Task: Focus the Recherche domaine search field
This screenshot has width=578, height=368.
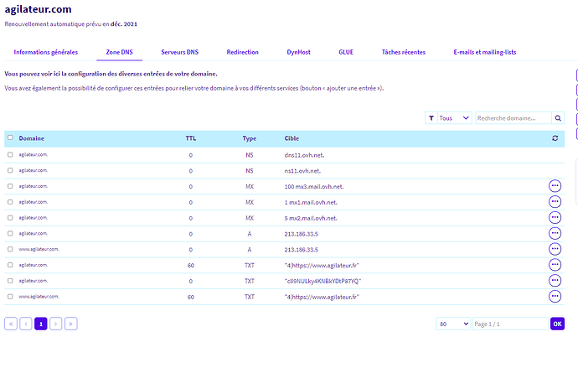Action: coord(513,118)
